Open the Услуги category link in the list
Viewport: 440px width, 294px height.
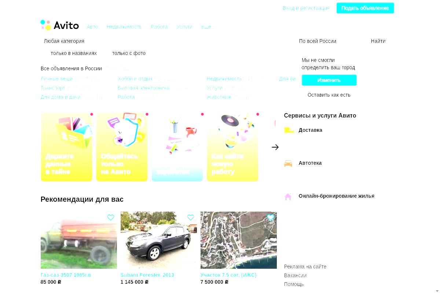pos(214,88)
